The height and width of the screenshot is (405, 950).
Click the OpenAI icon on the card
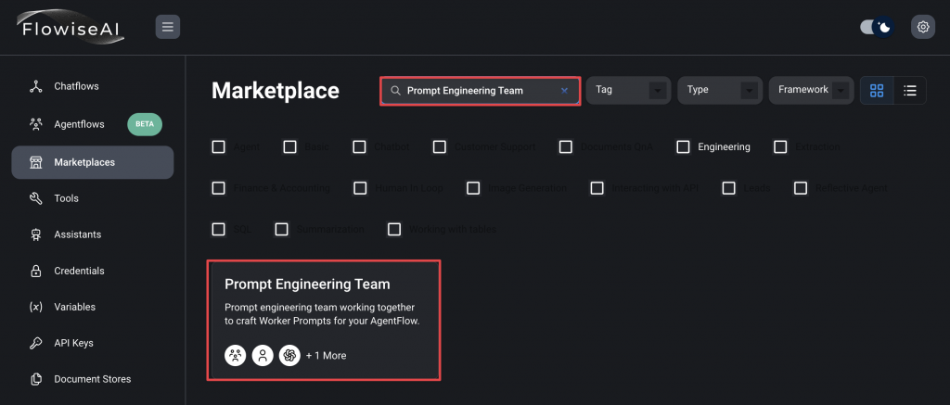[x=289, y=355]
